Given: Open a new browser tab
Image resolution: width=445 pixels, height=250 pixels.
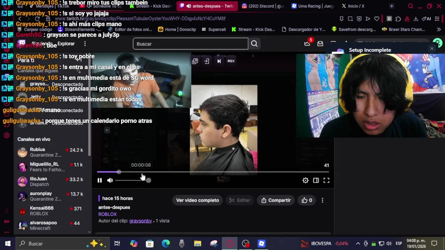Looking at the screenshot, I should coord(391,6).
